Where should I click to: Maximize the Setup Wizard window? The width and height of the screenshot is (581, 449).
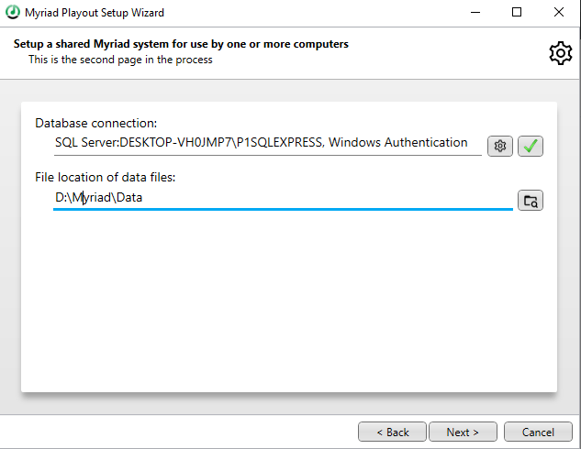(x=517, y=13)
